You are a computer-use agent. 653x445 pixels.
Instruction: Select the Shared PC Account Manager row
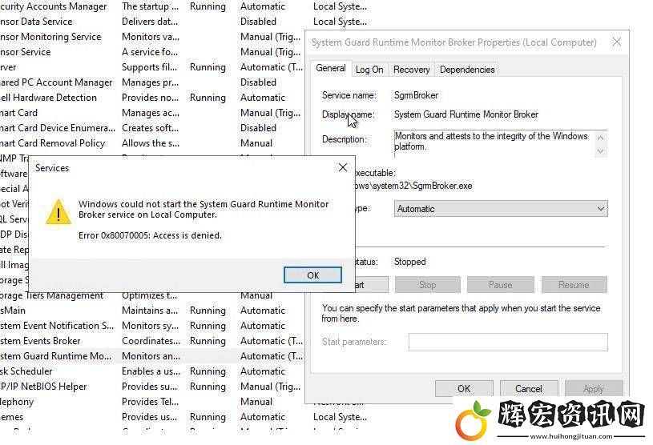tap(151, 82)
